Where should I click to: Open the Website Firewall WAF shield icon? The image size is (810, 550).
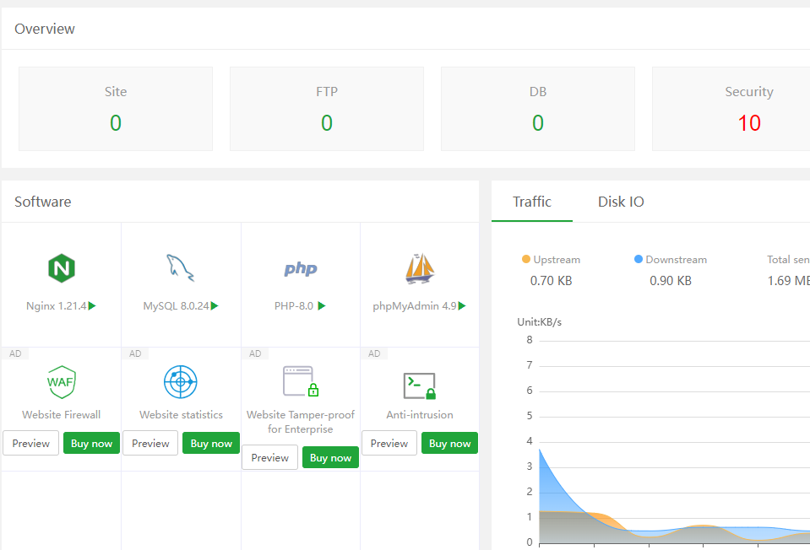[x=62, y=382]
